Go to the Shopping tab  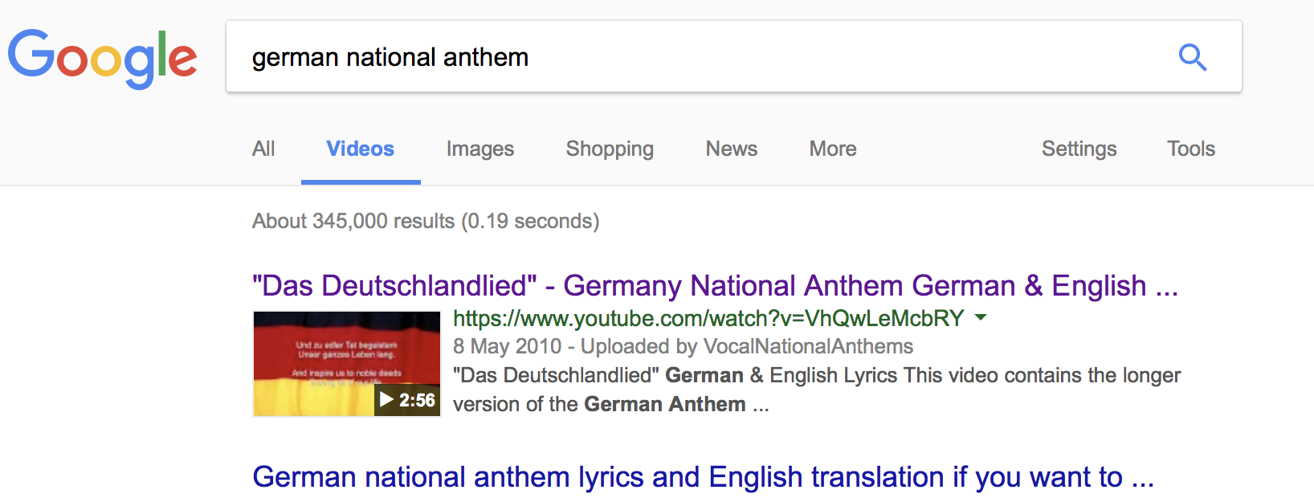(610, 149)
